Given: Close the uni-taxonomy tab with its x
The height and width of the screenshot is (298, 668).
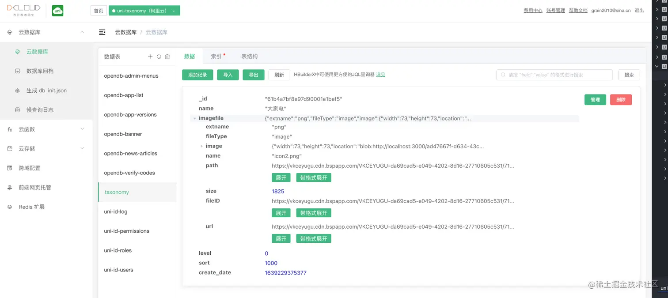Looking at the screenshot, I should point(174,11).
